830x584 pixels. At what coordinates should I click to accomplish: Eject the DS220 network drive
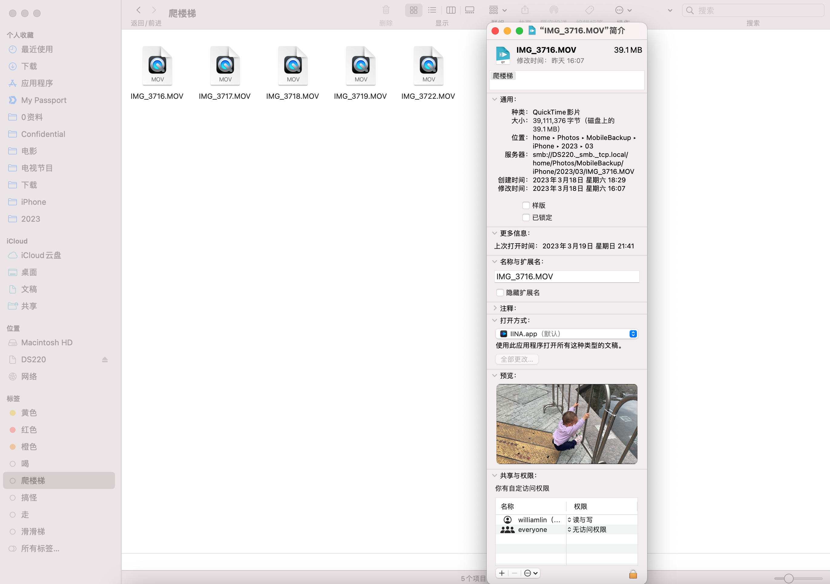[x=105, y=359]
